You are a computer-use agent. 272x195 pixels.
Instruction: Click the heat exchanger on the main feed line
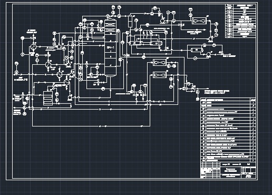pyautogui.click(x=60, y=75)
